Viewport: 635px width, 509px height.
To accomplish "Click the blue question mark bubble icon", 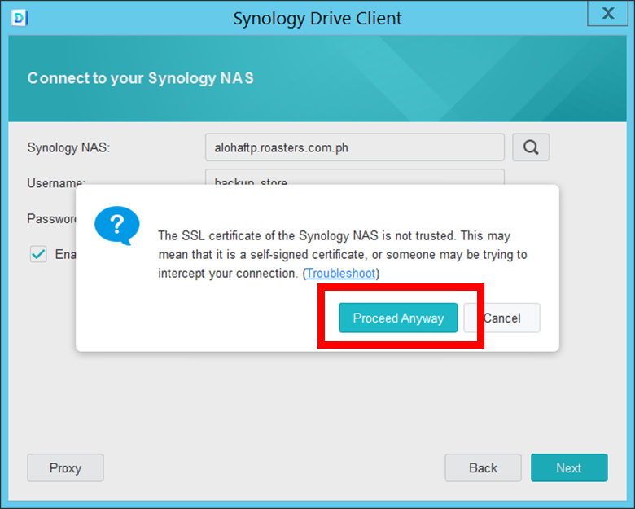I will coord(117,226).
